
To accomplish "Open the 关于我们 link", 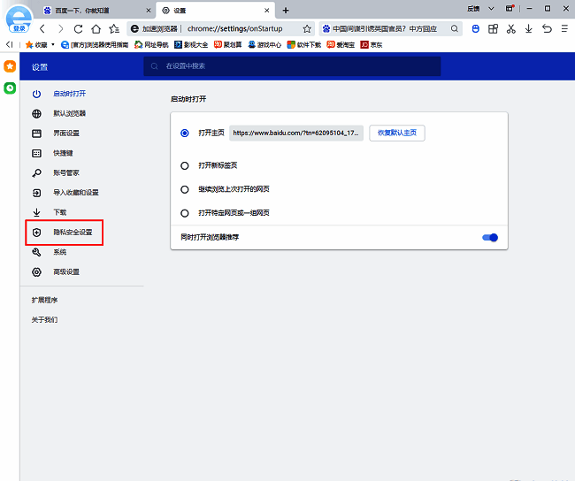I will tap(44, 319).
